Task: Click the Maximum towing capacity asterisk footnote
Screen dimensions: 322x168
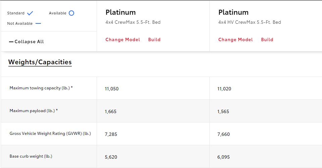Action: point(72,87)
